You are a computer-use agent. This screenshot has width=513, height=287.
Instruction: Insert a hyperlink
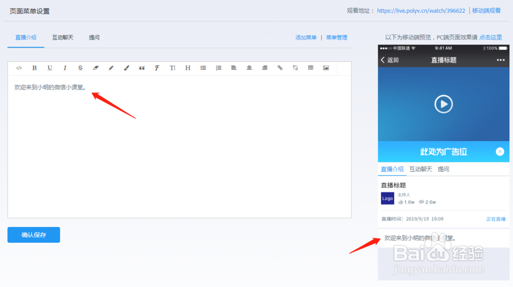[280, 68]
